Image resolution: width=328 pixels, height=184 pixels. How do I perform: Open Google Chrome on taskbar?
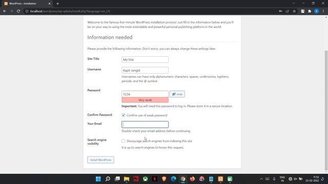click(x=183, y=179)
